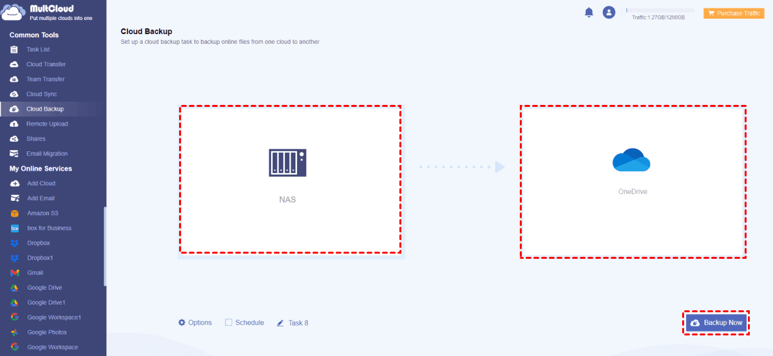Click the Amazon S3 label
Image resolution: width=773 pixels, height=356 pixels.
tap(43, 213)
